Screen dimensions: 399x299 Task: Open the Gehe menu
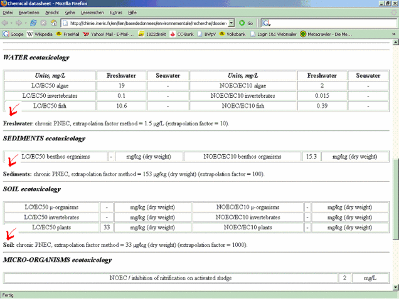pos(70,13)
